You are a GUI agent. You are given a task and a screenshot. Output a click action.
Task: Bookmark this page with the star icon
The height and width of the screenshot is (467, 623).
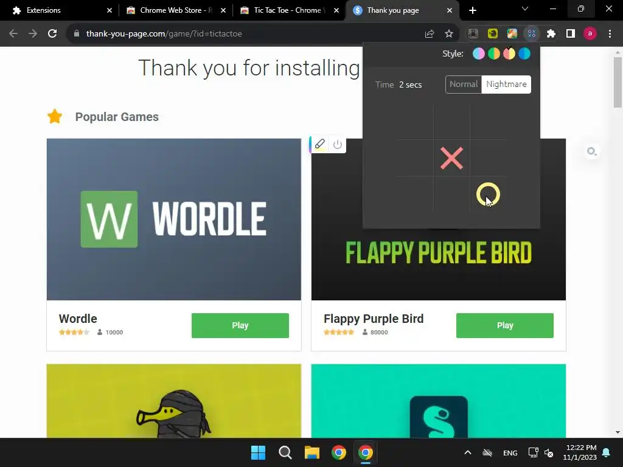click(449, 34)
